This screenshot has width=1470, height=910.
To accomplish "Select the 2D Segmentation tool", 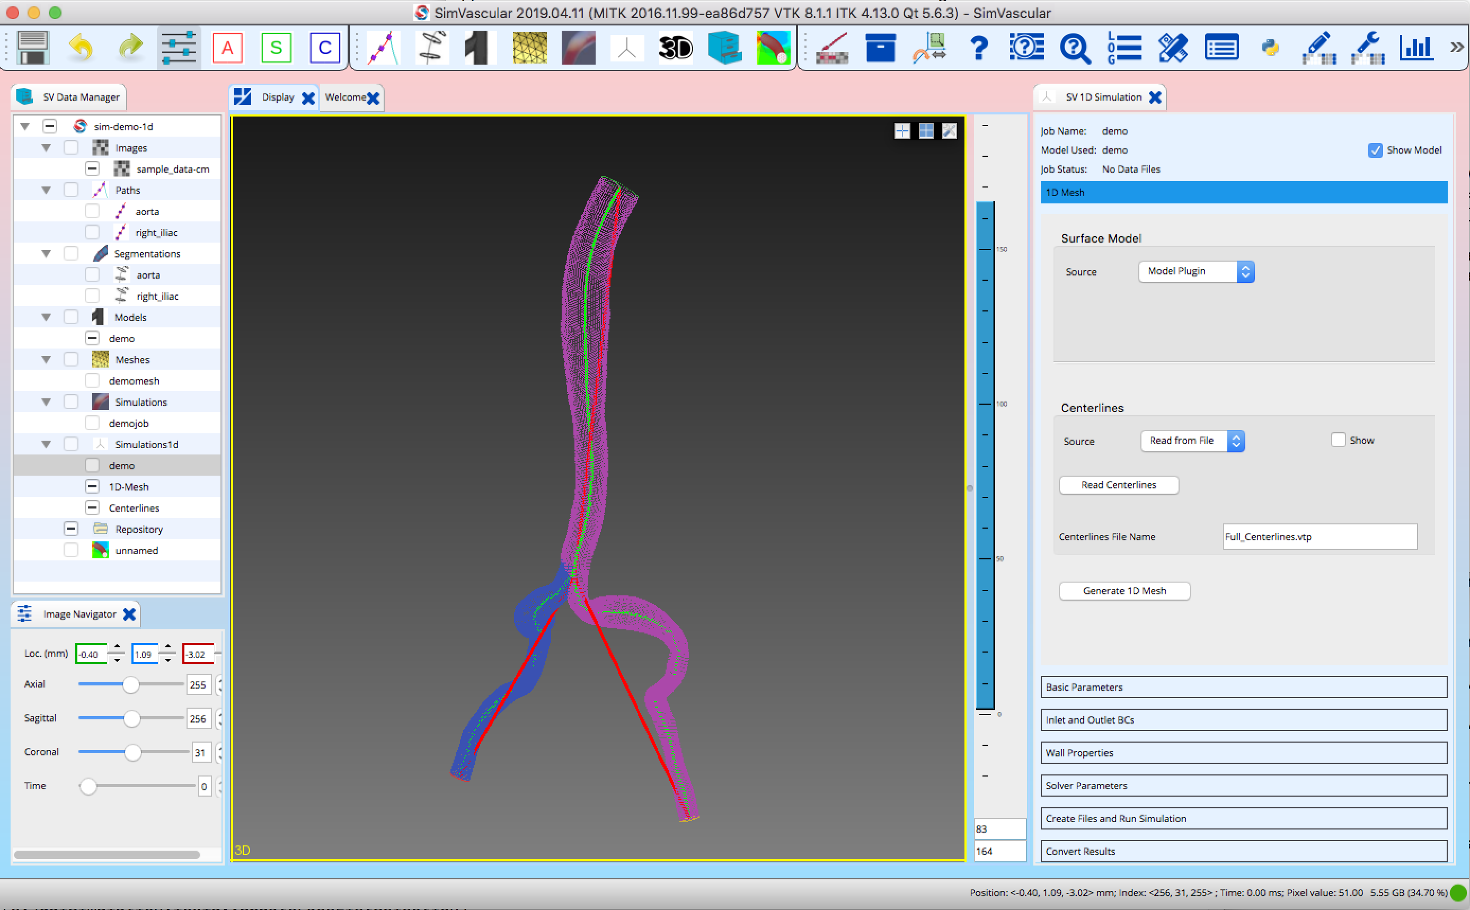I will 431,47.
